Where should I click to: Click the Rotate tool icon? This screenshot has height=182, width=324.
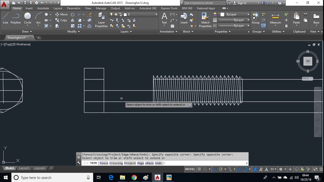coord(73,14)
